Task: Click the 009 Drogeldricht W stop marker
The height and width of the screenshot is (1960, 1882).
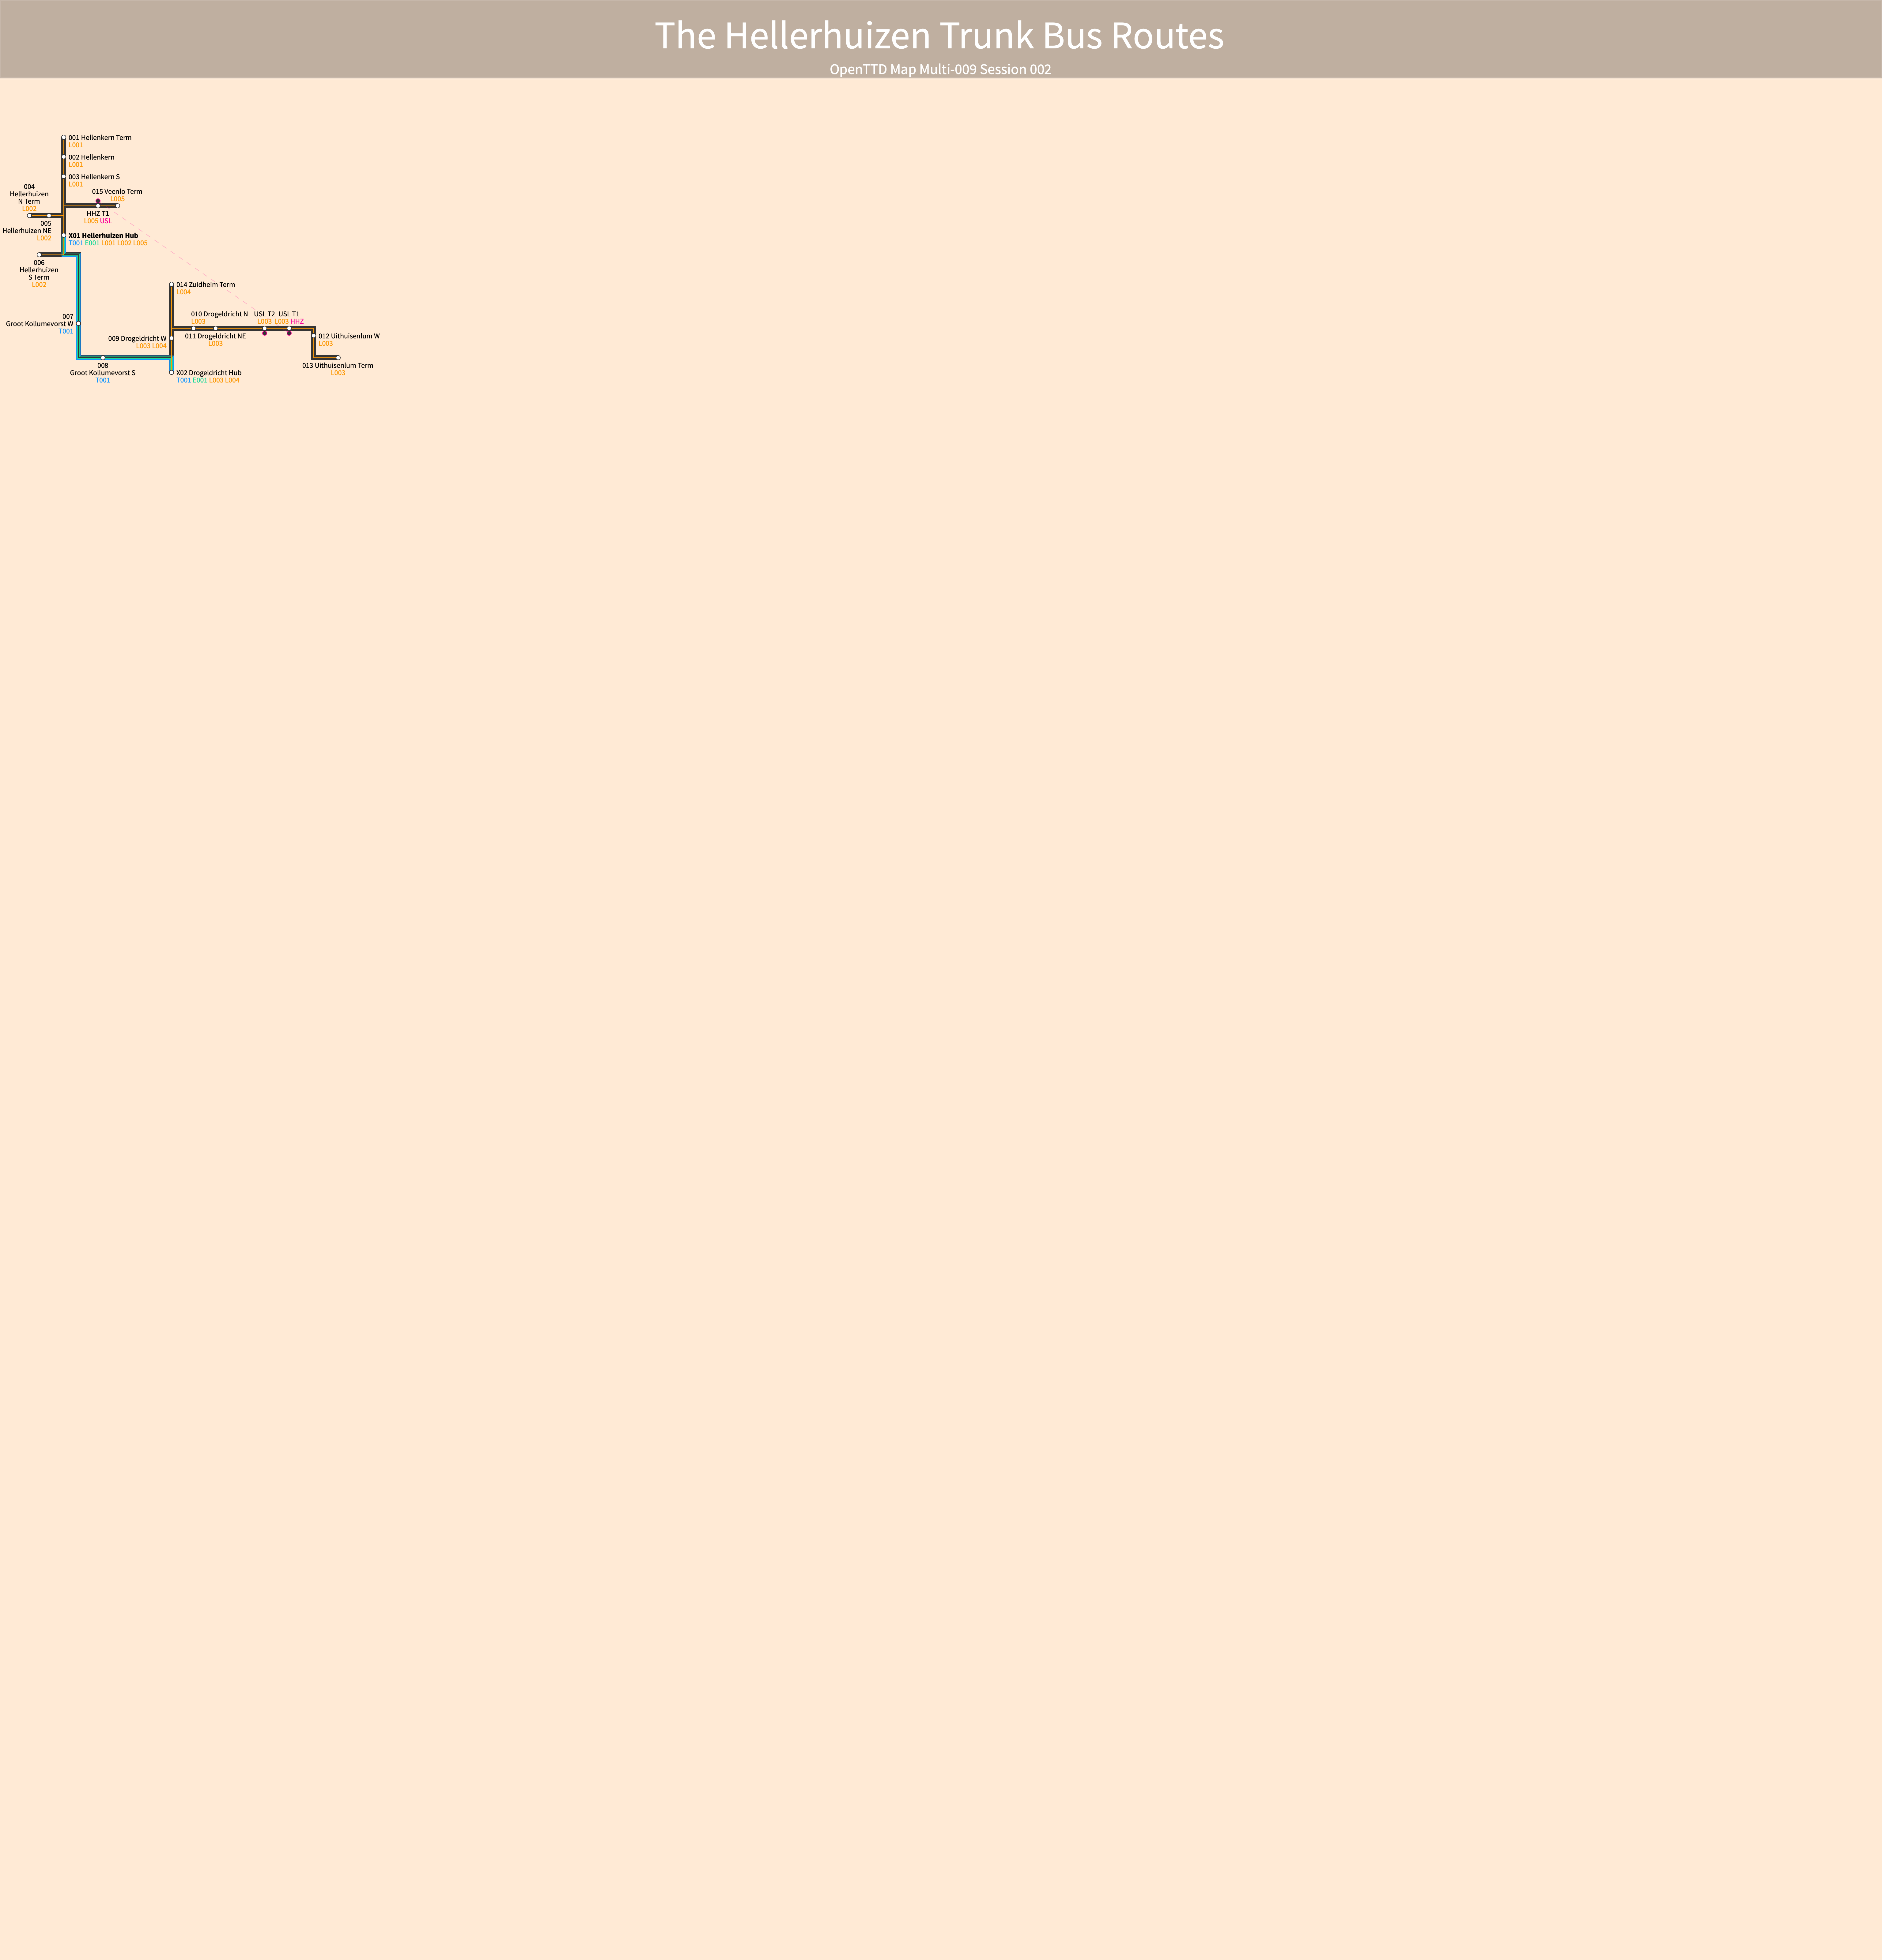Action: tap(172, 338)
